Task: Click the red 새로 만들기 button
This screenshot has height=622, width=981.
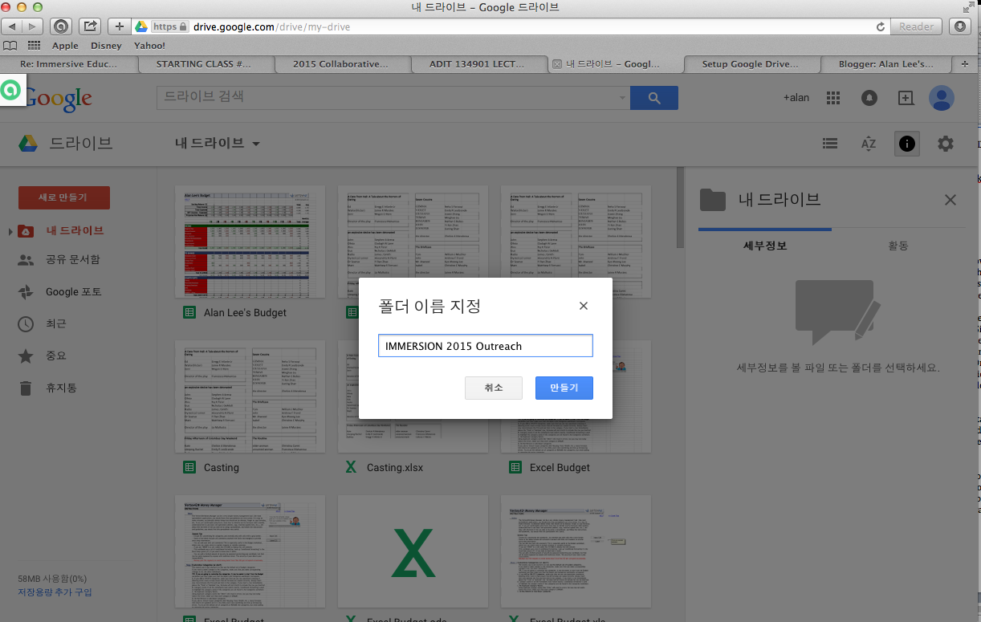Action: [x=64, y=197]
